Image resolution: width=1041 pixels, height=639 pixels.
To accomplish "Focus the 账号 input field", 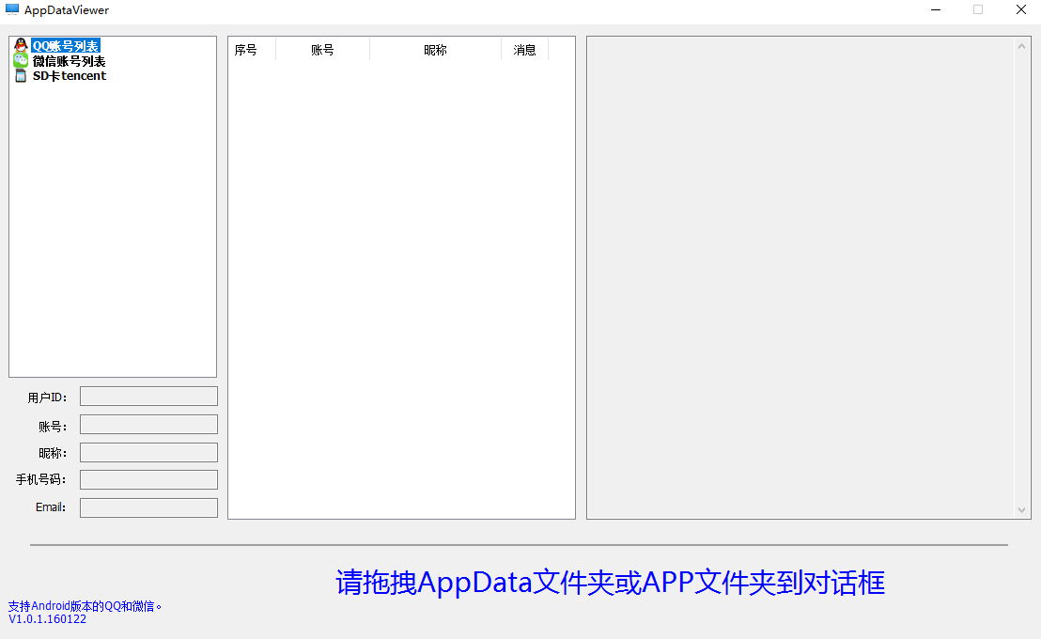I will tap(148, 425).
